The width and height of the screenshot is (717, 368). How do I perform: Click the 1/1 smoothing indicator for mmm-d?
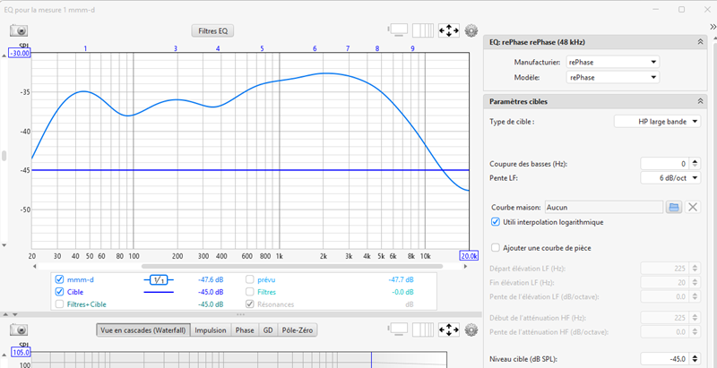159,279
